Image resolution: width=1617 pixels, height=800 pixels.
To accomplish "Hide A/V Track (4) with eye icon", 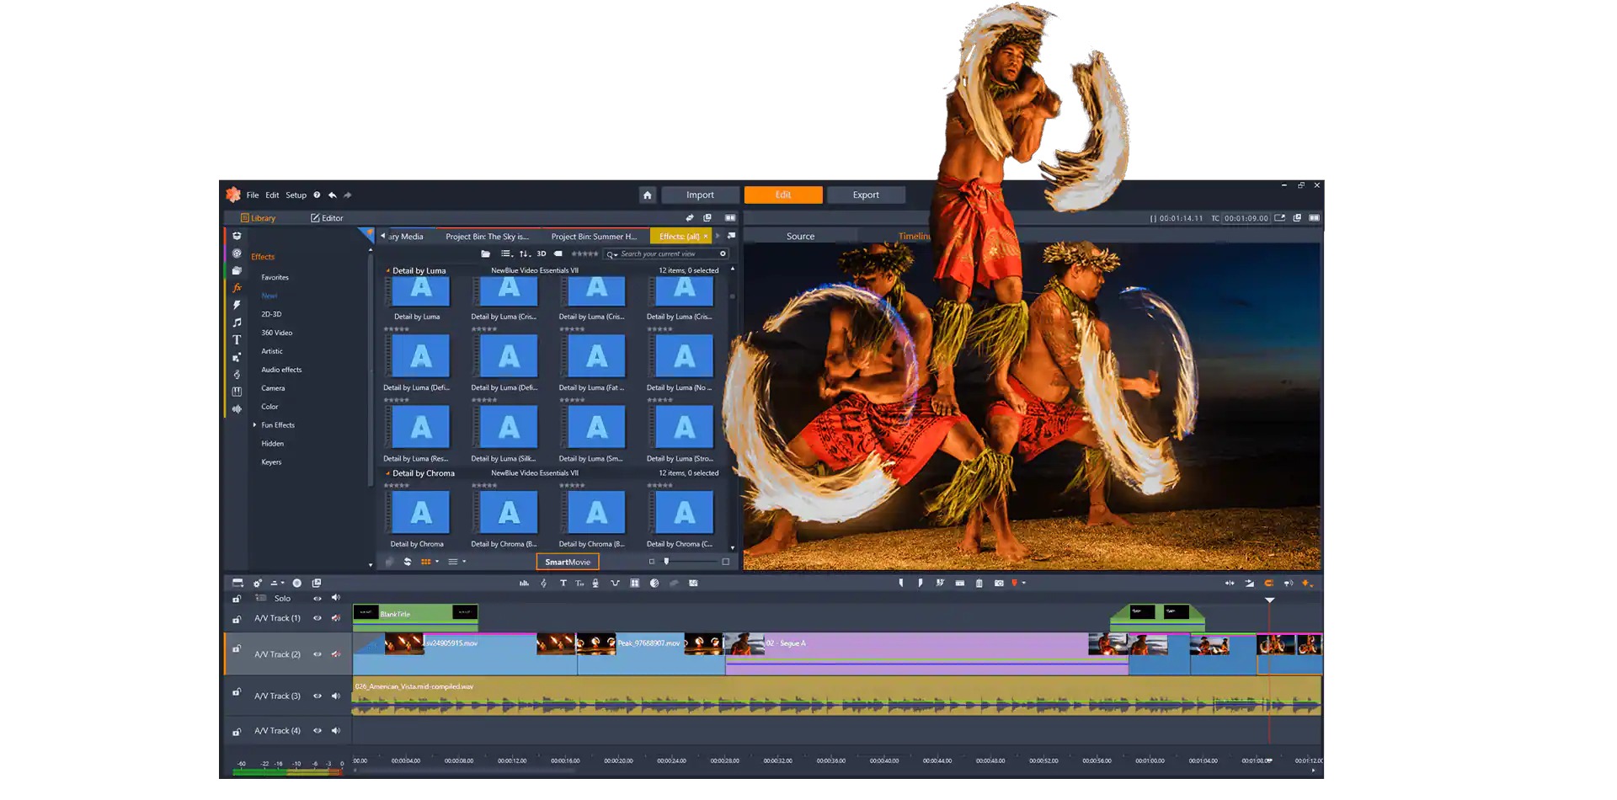I will click(x=318, y=731).
